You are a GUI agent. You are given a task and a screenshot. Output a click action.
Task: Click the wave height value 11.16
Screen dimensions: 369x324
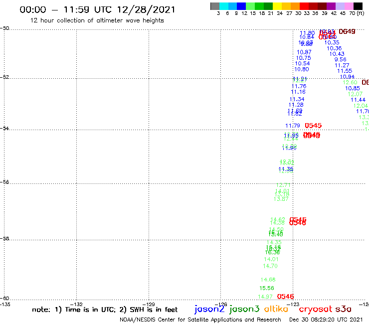pyautogui.click(x=298, y=92)
